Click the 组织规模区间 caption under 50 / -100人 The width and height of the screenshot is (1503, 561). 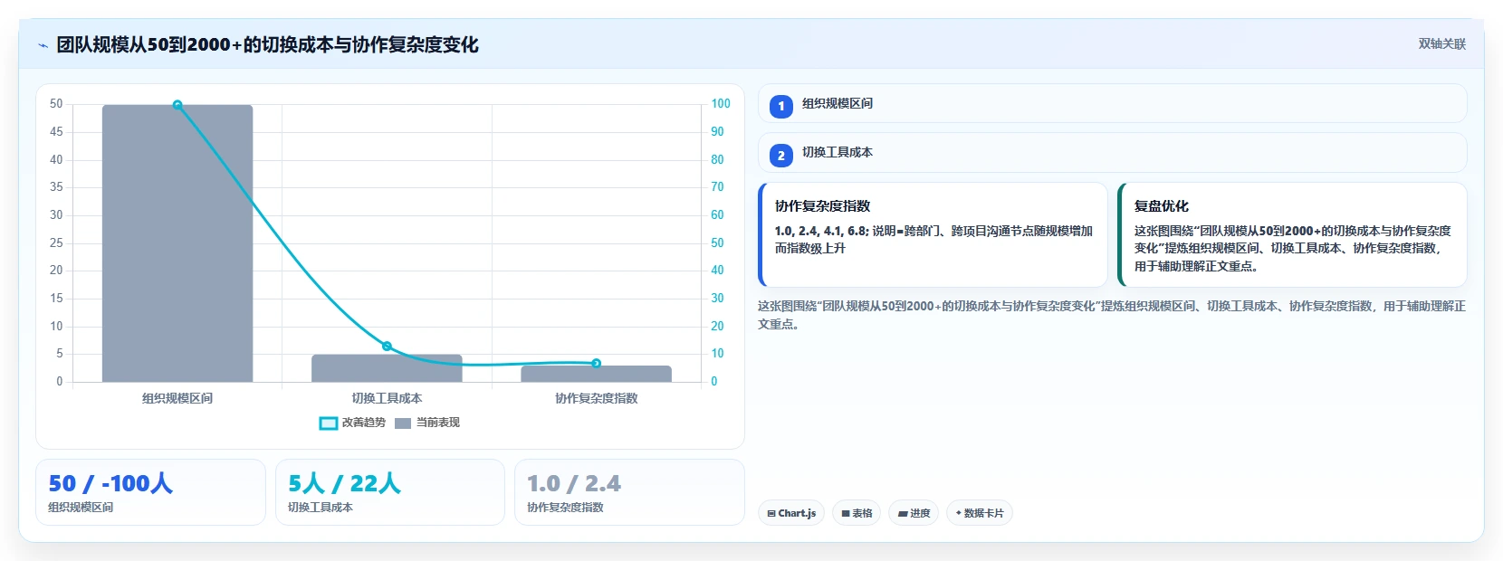click(81, 508)
